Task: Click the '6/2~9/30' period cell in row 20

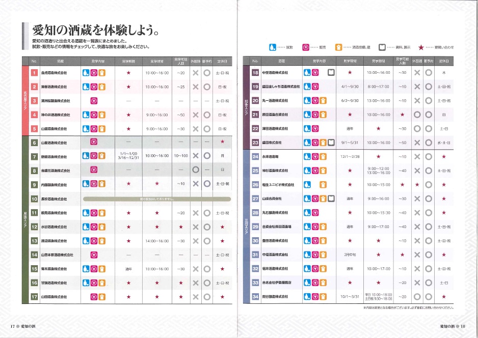Action: 350,100
